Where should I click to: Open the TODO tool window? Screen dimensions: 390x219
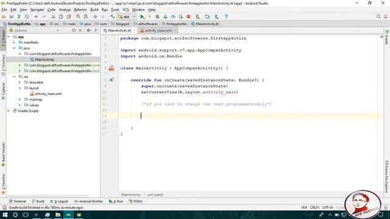[136, 201]
